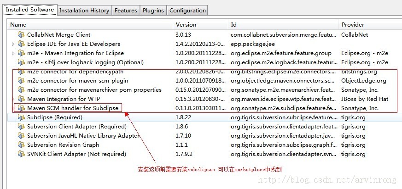Click version 1.1.1 of Subversion Revision Graph
Screen dimensions: 402x189
point(181,145)
